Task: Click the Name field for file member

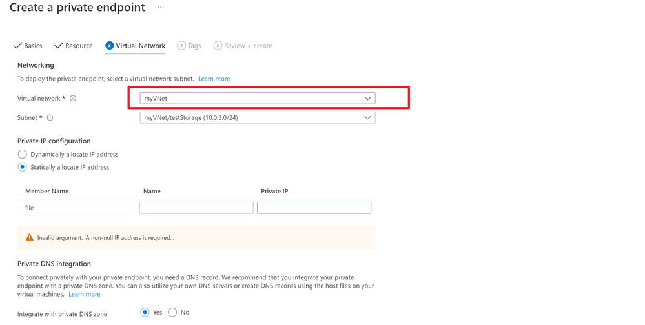Action: click(x=196, y=208)
